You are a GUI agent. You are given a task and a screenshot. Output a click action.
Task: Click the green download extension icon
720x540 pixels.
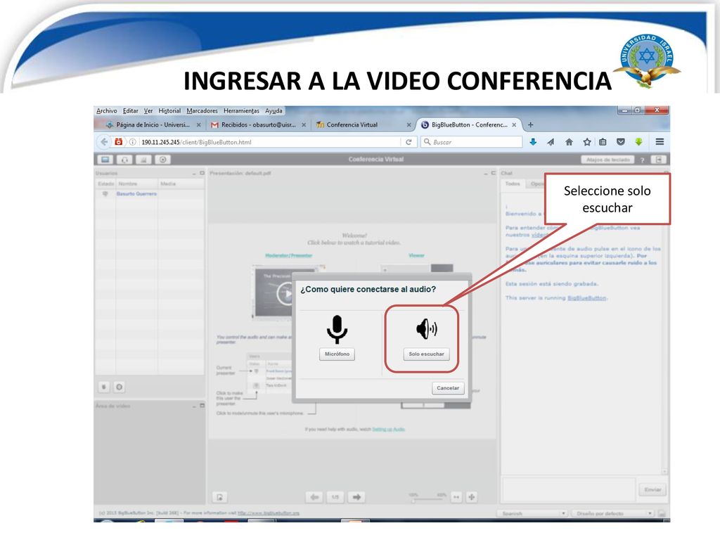click(x=638, y=142)
